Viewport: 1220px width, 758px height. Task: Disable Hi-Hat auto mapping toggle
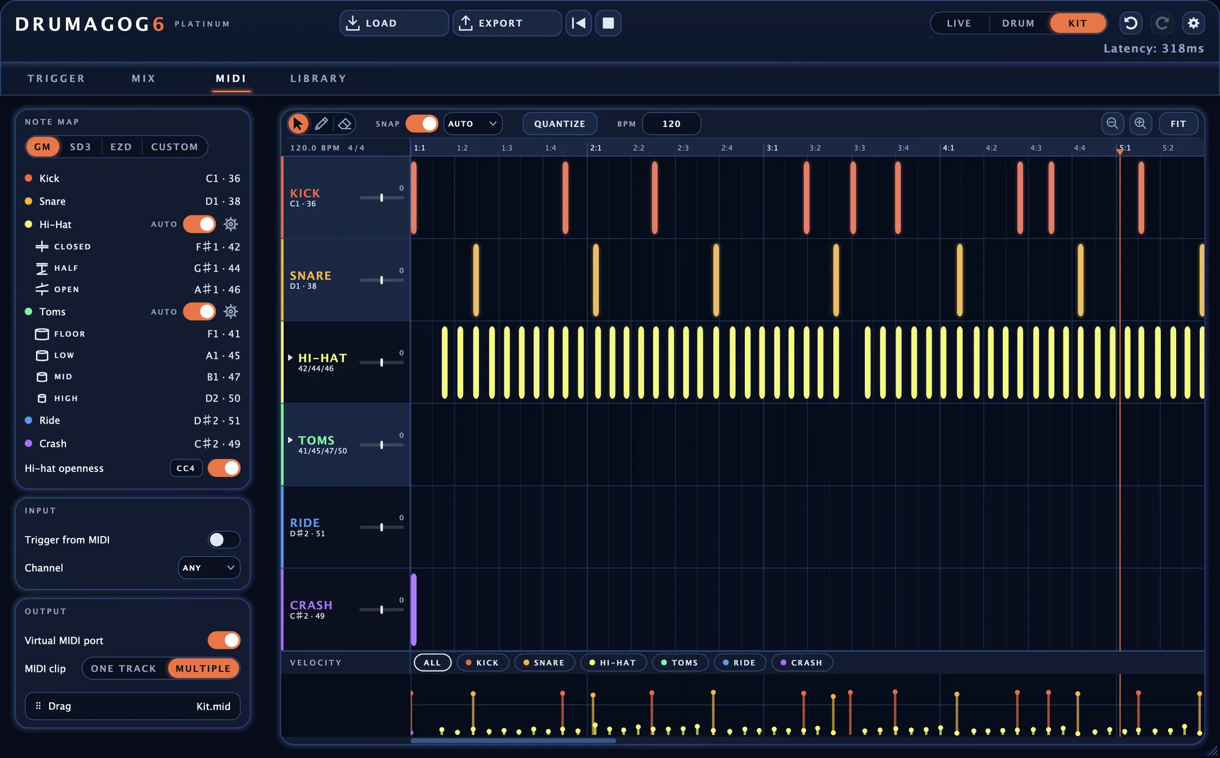coord(199,224)
